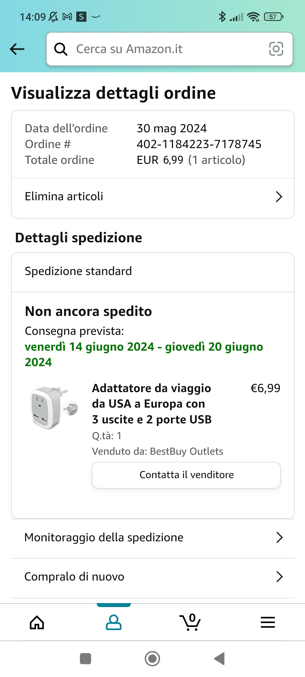Open the hamburger menu tab
305x677 pixels.
(x=268, y=622)
